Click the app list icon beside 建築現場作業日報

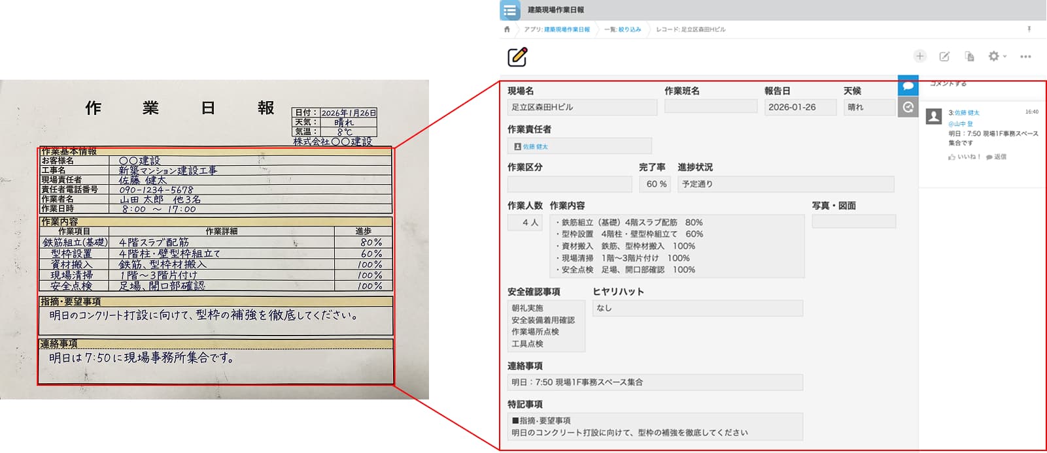coord(510,10)
